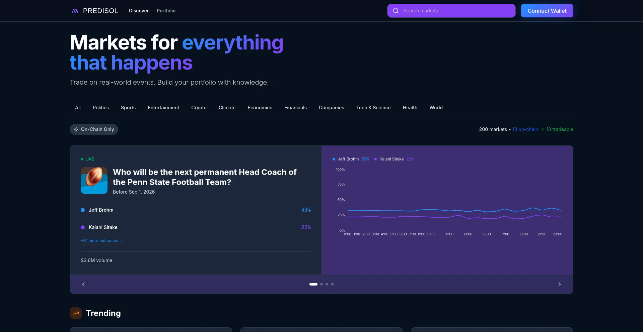This screenshot has width=643, height=332.
Task: Click the Connect Wallet button
Action: coord(547,11)
